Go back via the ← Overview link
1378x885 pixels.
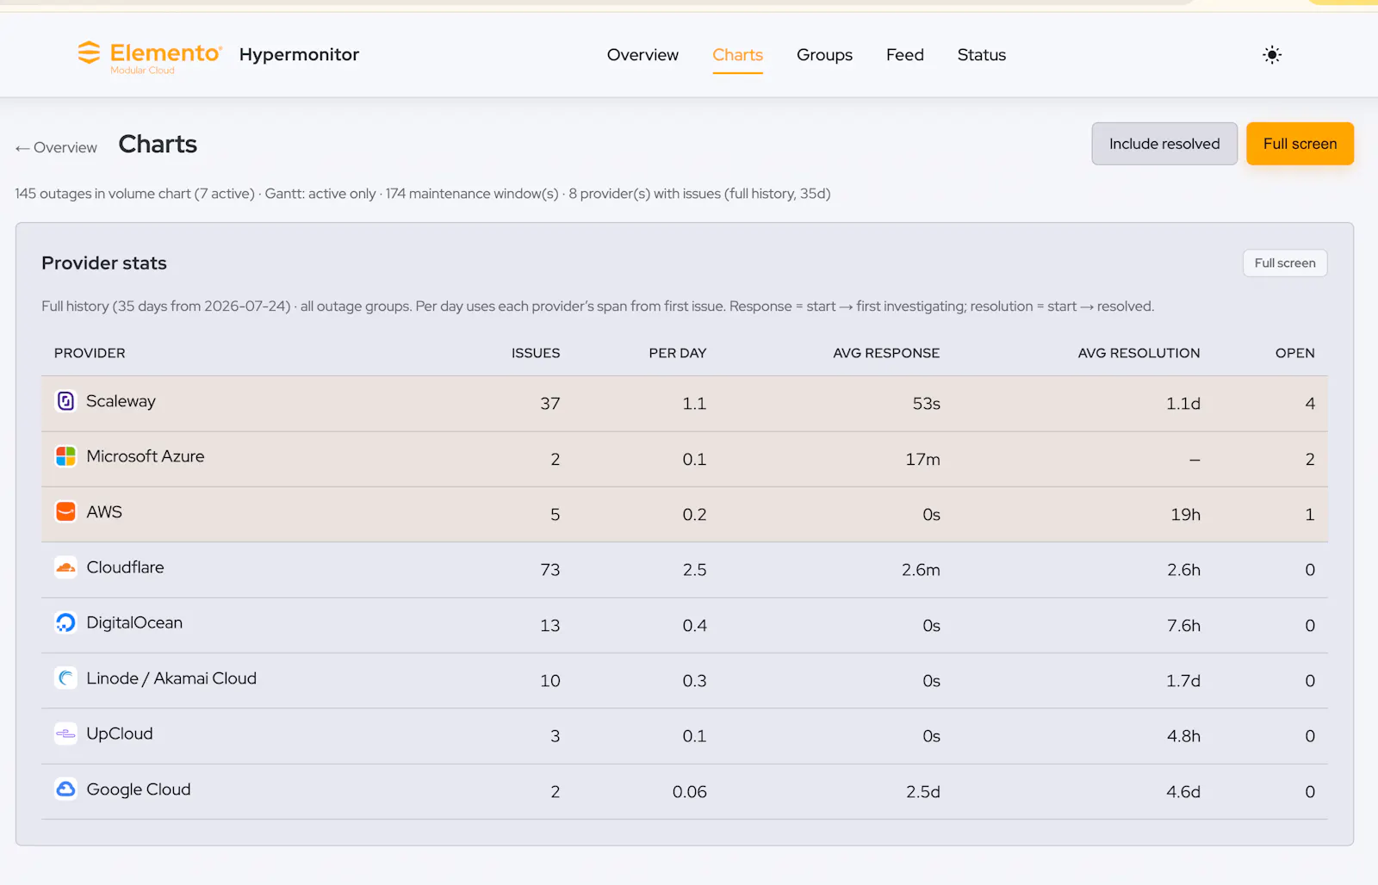pyautogui.click(x=56, y=148)
